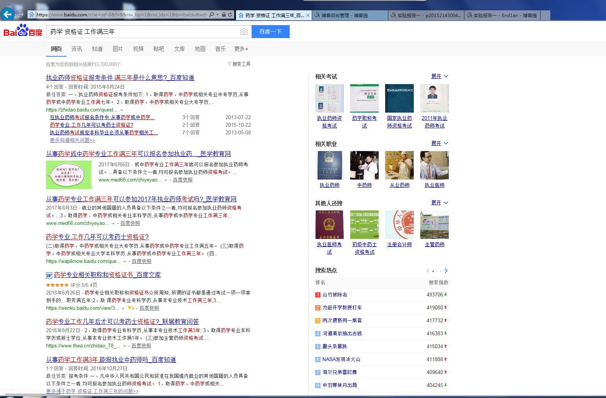Select the 图片 search category
The width and height of the screenshot is (606, 398).
[x=118, y=49]
